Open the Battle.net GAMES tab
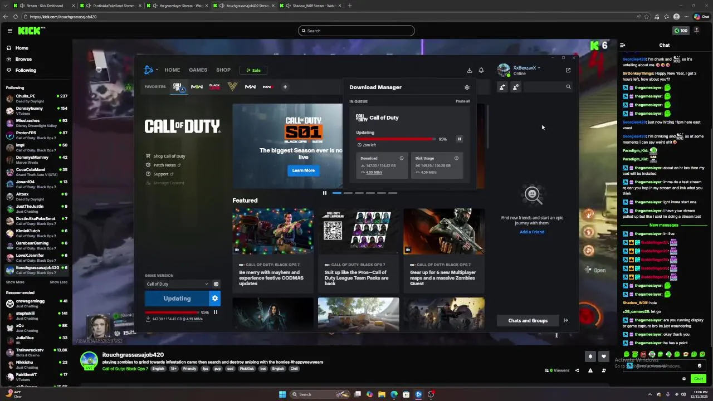 [198, 70]
